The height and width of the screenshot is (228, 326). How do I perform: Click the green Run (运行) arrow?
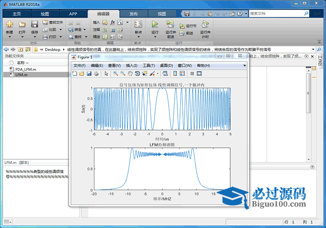[x=155, y=24]
